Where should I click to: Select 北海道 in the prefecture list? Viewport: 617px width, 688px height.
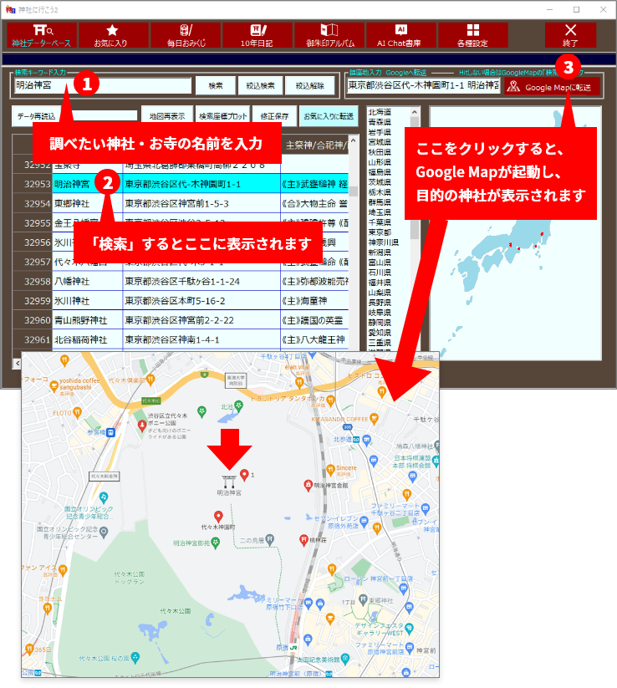point(379,112)
